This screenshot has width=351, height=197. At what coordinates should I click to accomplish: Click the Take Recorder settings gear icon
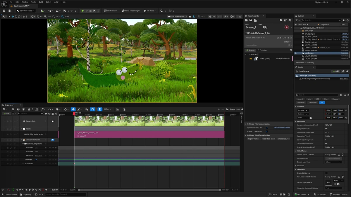(290, 20)
